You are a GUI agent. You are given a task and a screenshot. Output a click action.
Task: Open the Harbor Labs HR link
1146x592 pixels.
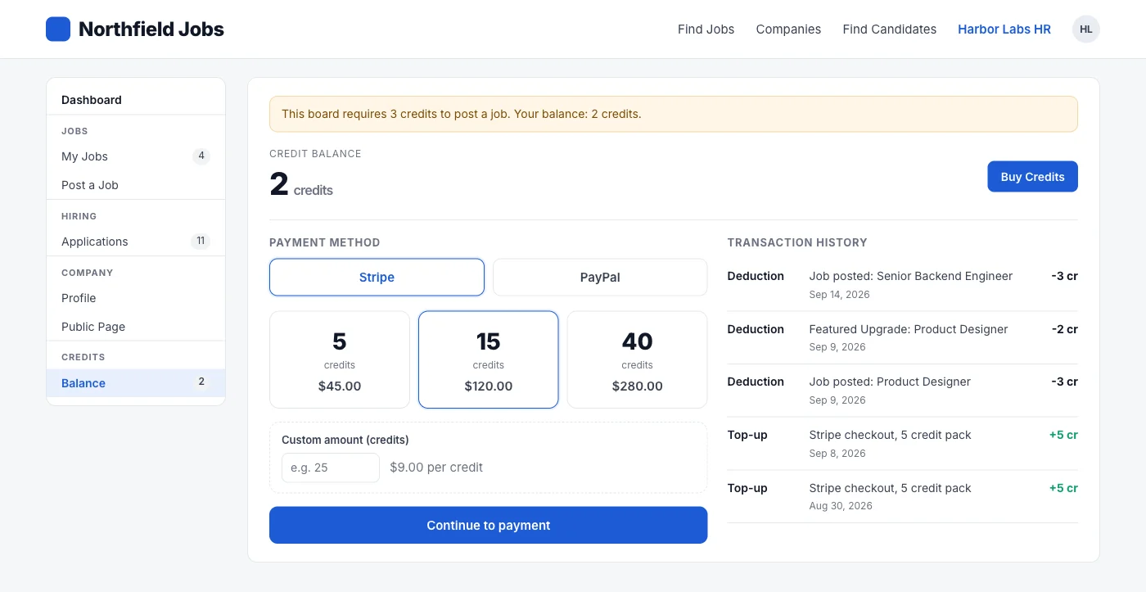[1004, 29]
